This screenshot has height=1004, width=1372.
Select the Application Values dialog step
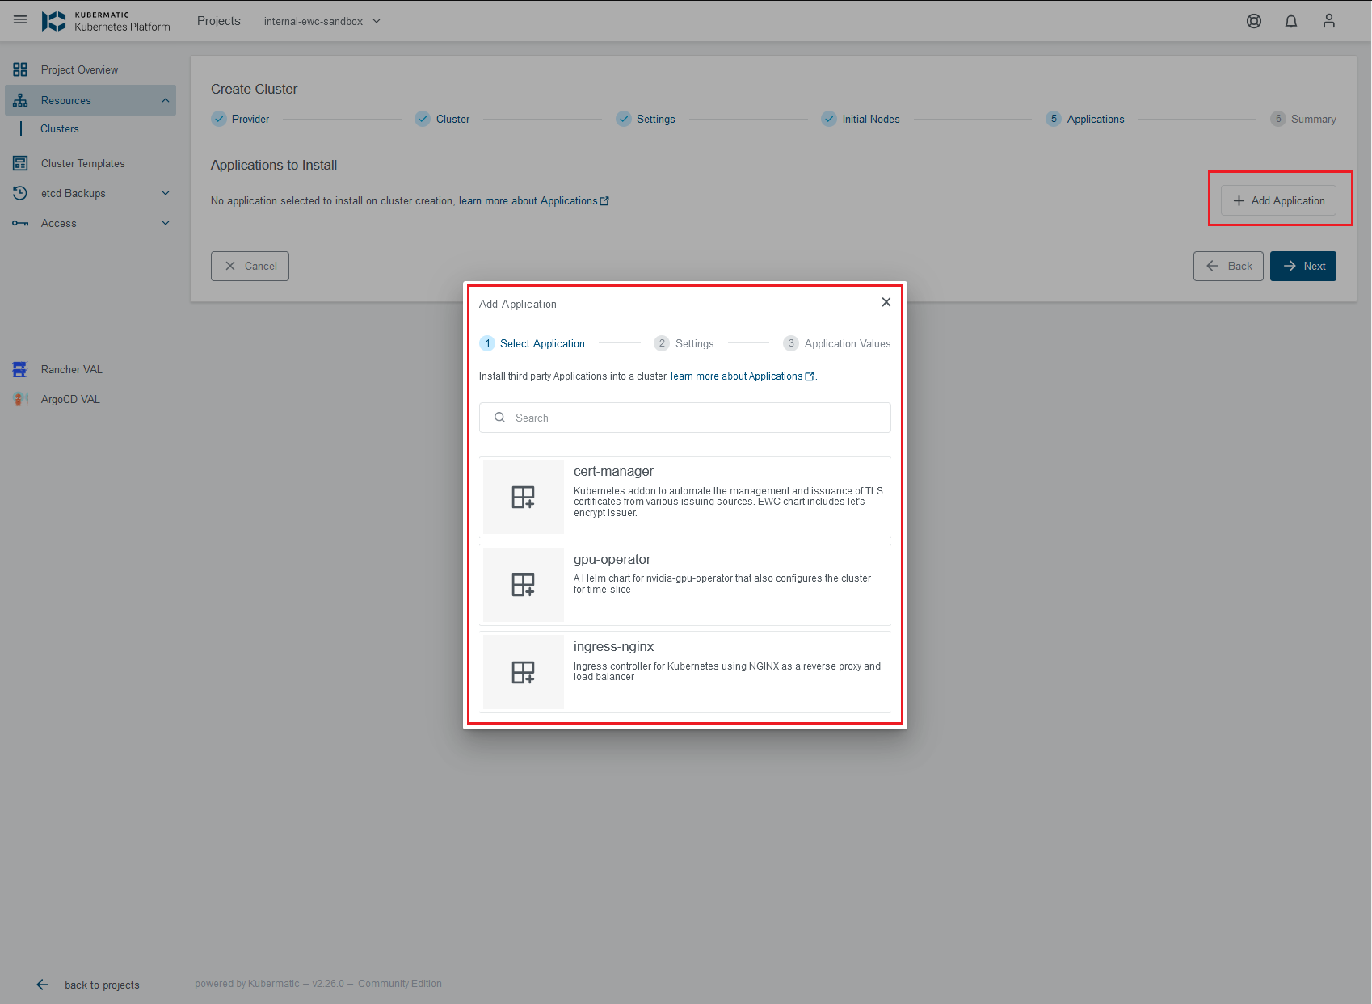click(x=837, y=343)
